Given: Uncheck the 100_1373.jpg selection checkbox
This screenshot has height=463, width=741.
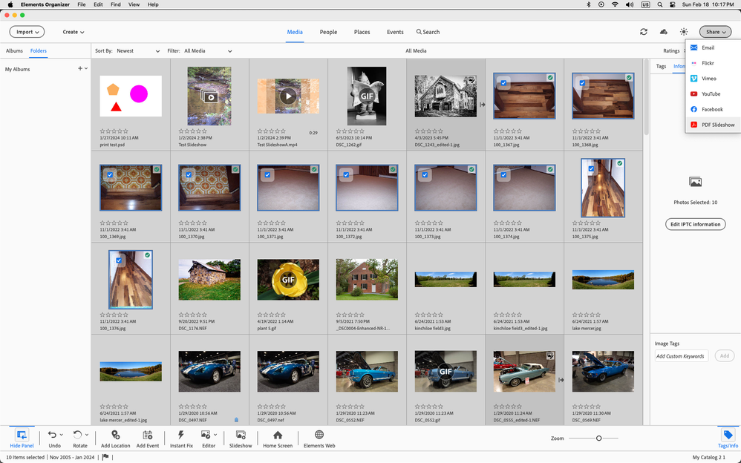Looking at the screenshot, I should pyautogui.click(x=425, y=175).
